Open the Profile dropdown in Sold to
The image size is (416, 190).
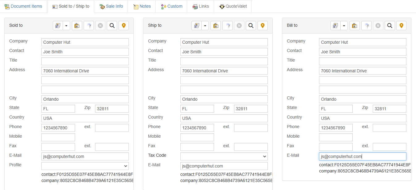(85, 166)
